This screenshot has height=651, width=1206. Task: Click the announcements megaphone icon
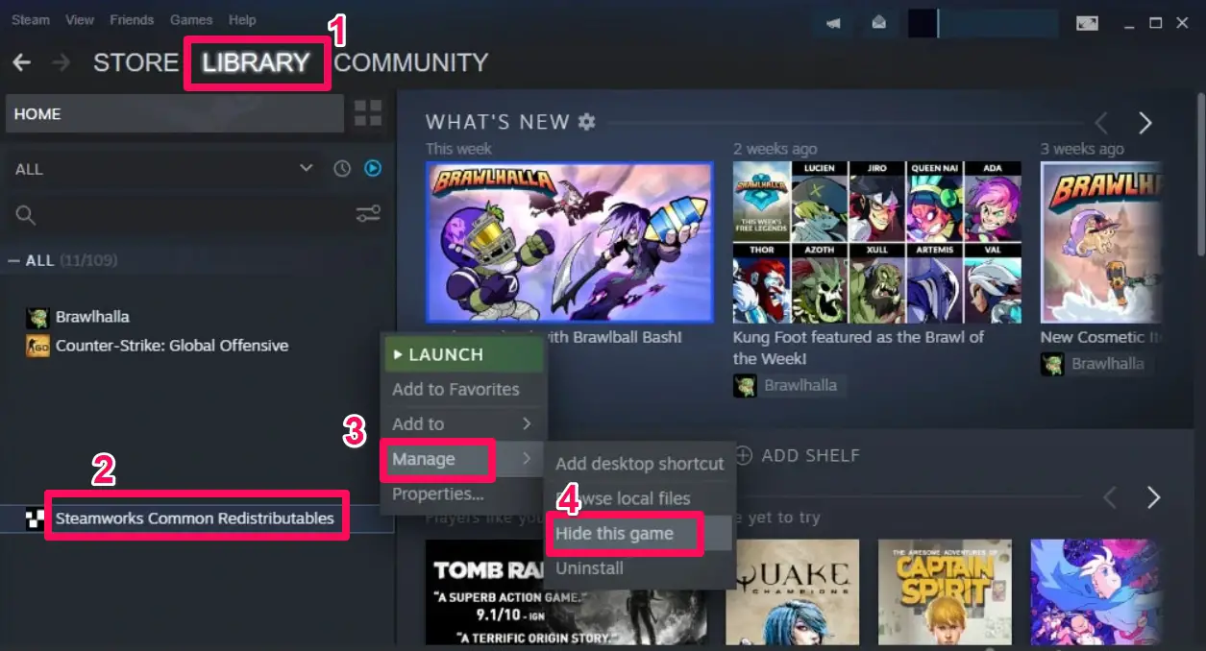833,23
